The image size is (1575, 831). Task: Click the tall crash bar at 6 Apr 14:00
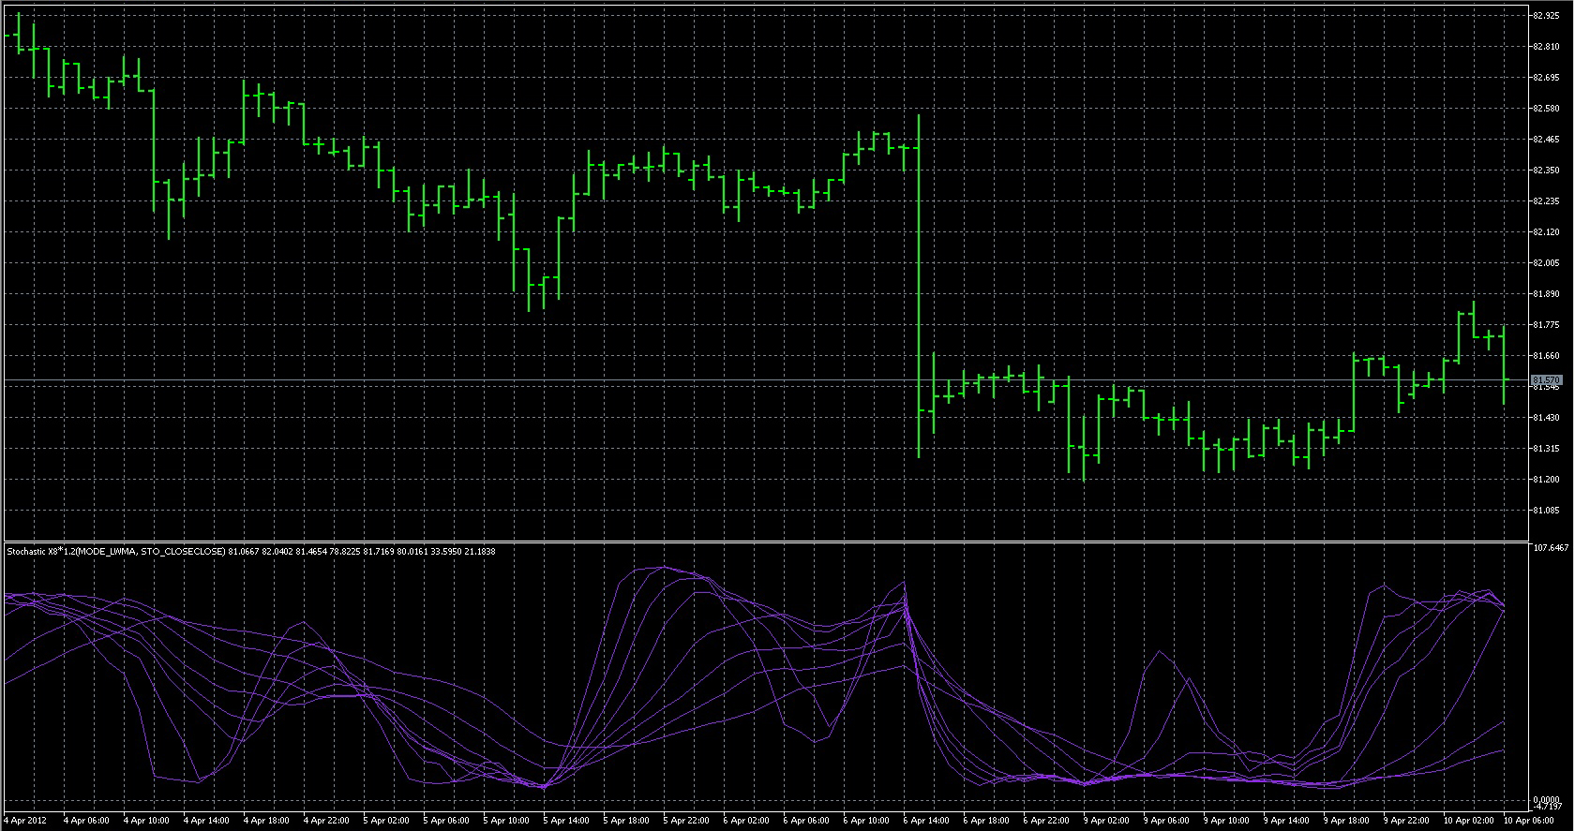pyautogui.click(x=919, y=281)
